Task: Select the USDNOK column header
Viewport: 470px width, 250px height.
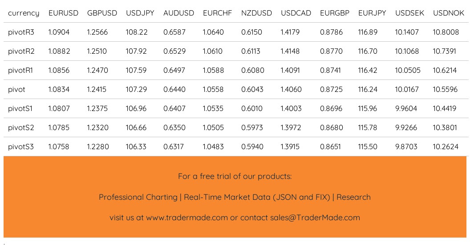Action: coord(449,13)
